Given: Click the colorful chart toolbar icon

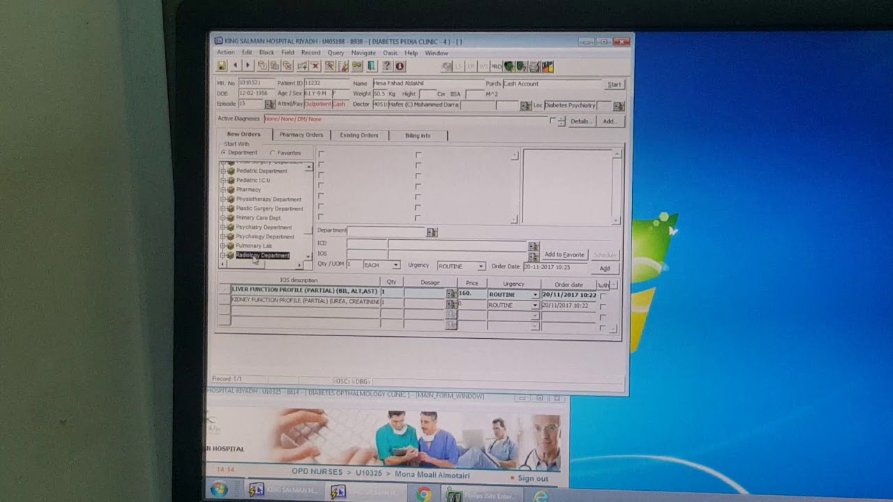Looking at the screenshot, I should click(547, 66).
